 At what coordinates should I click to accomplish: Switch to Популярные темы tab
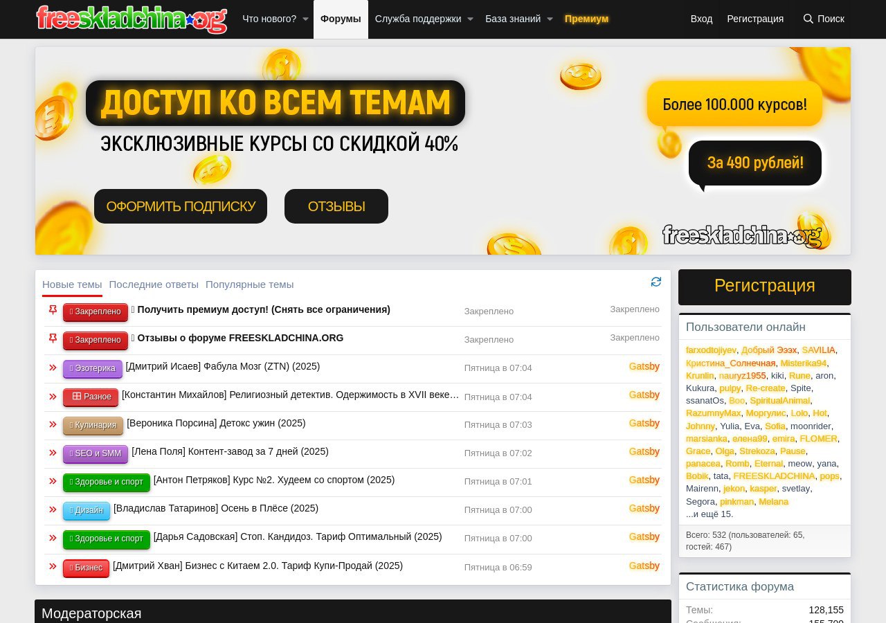pos(249,285)
